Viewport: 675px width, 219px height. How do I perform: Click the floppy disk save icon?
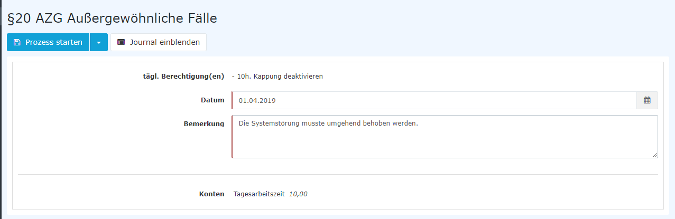pos(17,42)
